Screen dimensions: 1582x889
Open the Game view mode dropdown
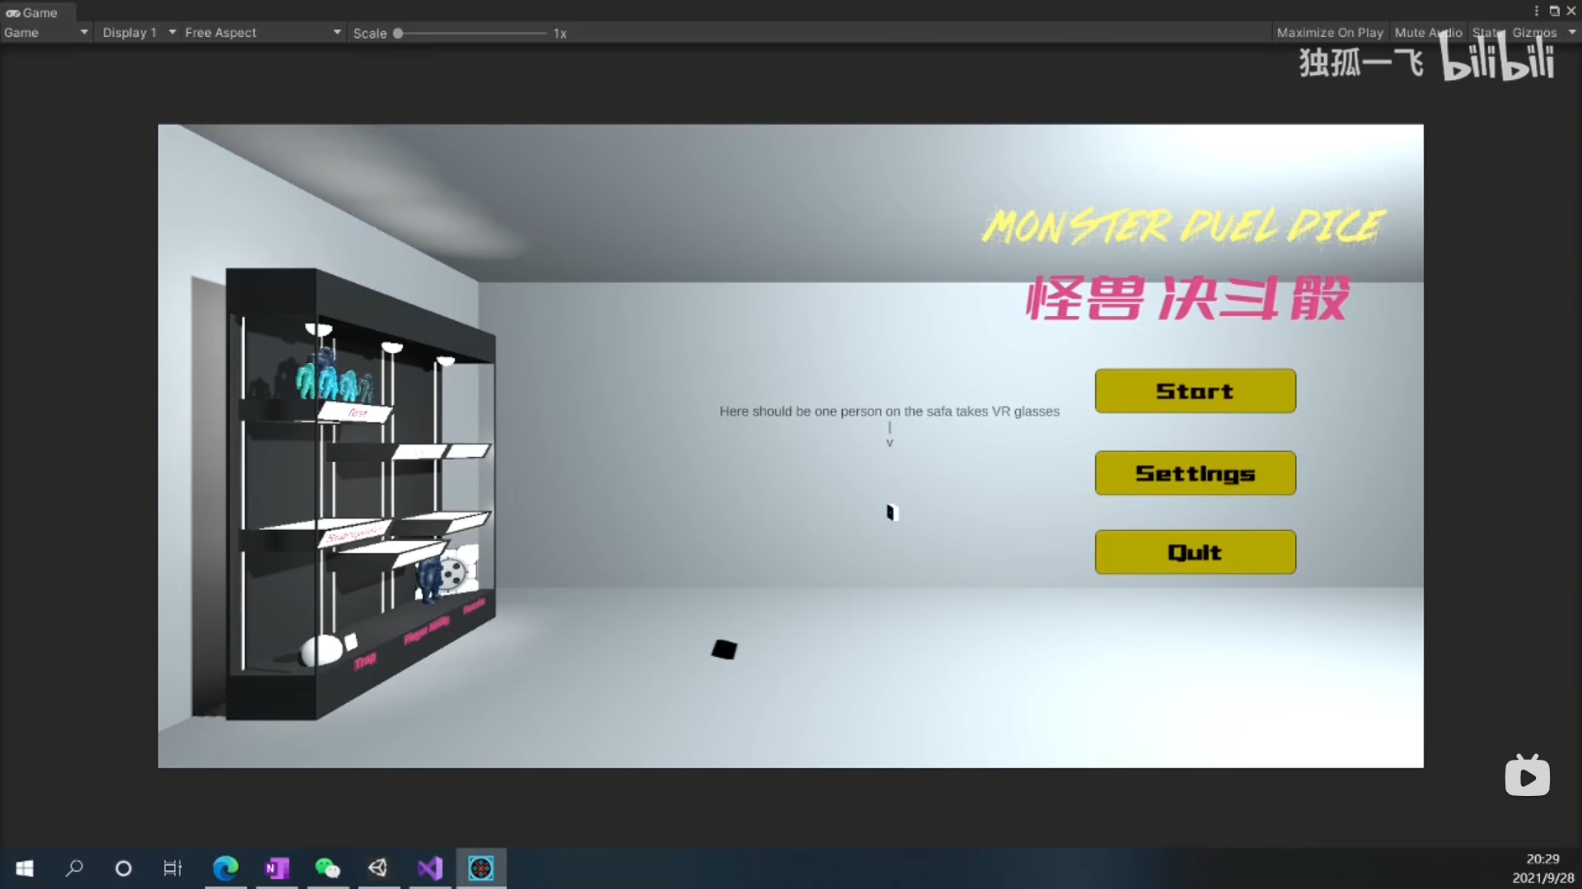click(45, 33)
